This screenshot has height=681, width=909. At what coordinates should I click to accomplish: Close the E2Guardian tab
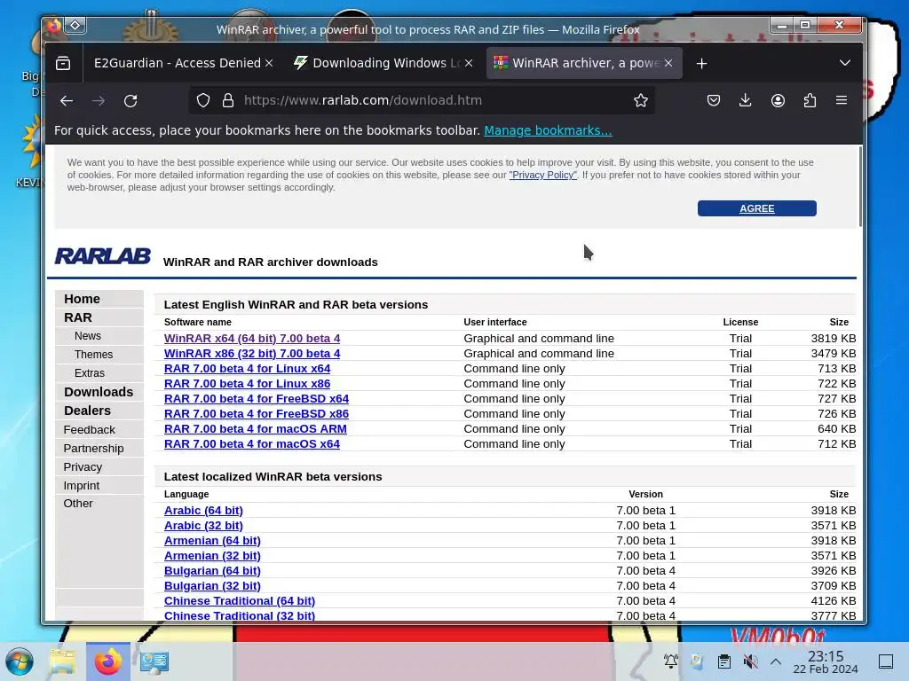(269, 63)
